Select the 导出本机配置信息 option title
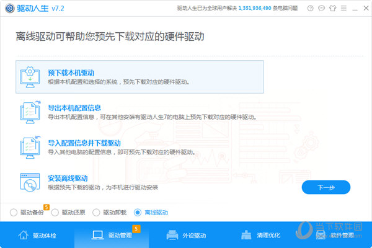This screenshot has width=372, height=248. 74,108
